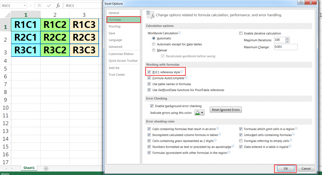
Task: Add a new sheet with plus icon
Action: point(46,168)
